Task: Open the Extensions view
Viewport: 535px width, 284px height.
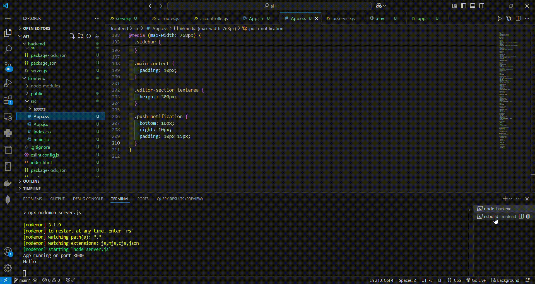Action: click(8, 100)
